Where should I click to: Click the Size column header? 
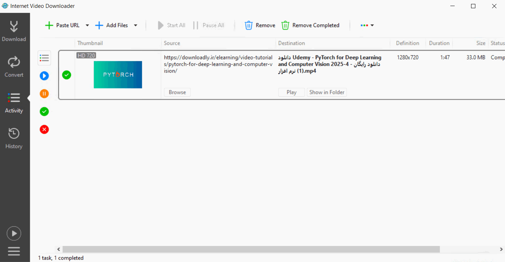click(470, 43)
